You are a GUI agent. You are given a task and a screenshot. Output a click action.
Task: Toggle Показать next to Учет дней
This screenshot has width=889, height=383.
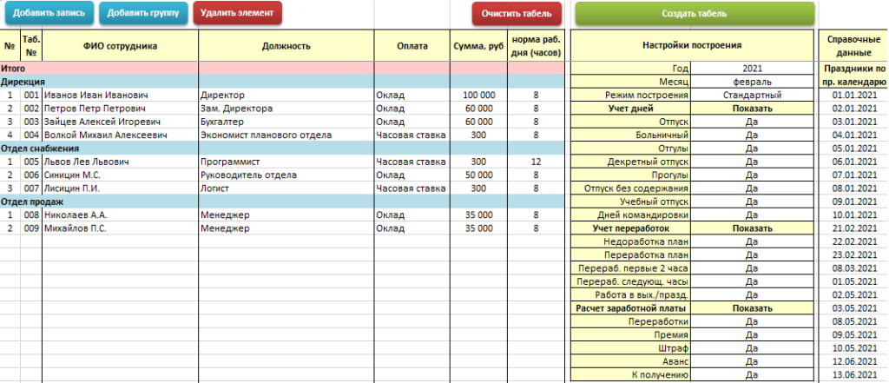click(x=753, y=109)
